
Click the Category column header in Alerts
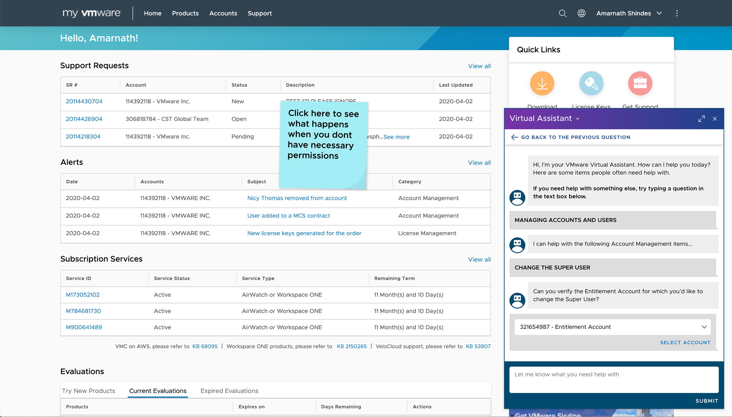tap(409, 182)
